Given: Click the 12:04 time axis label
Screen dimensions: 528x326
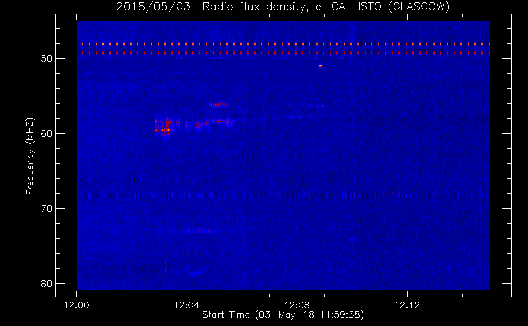Looking at the screenshot, I should [x=187, y=305].
